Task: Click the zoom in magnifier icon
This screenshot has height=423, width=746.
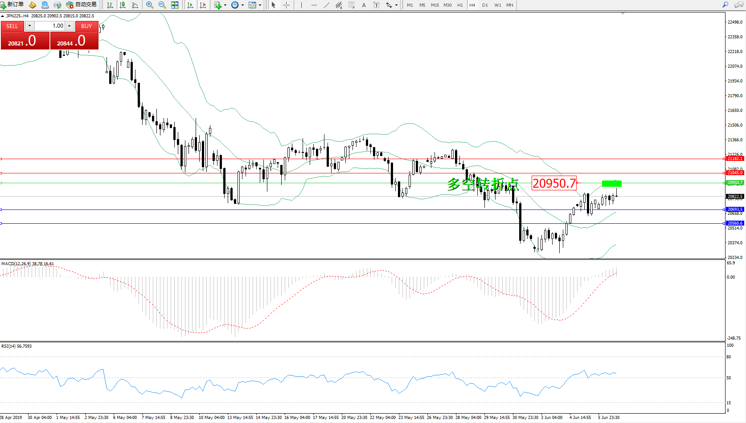Action: coord(150,5)
